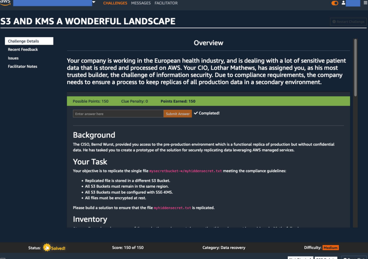Screen dimensions: 368x259
Task: Click the Medium difficulty badge
Action: 330,248
